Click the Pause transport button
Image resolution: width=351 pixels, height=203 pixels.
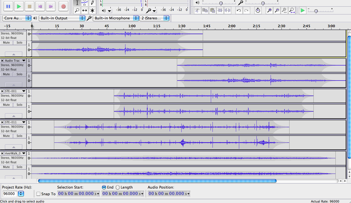tap(8, 6)
